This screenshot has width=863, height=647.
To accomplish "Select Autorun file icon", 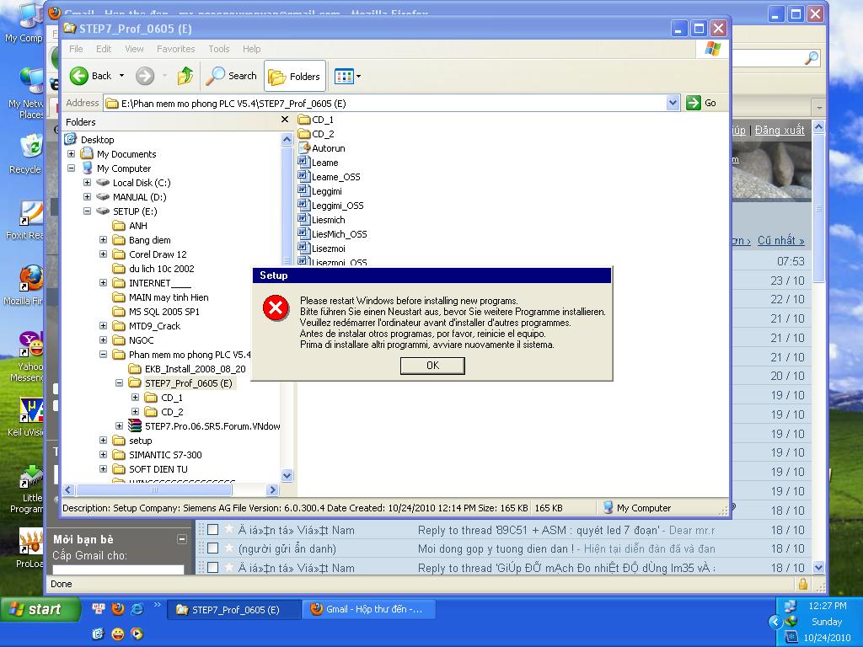I will pyautogui.click(x=303, y=147).
